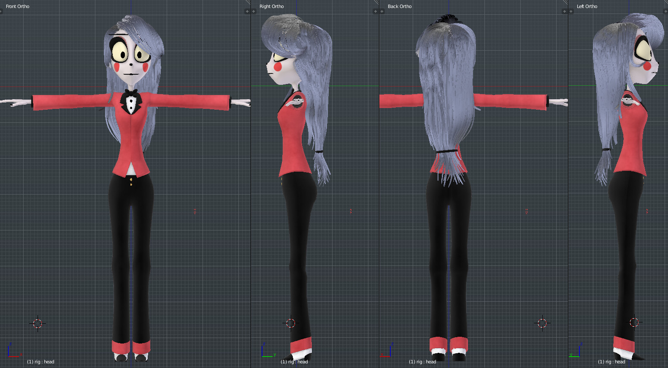Click the 'Back Ortho' view label

coord(400,6)
